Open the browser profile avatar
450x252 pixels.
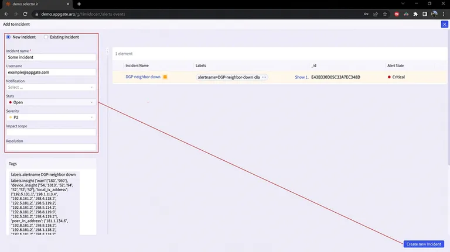click(434, 14)
